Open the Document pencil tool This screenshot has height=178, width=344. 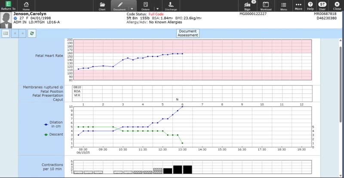119,6
